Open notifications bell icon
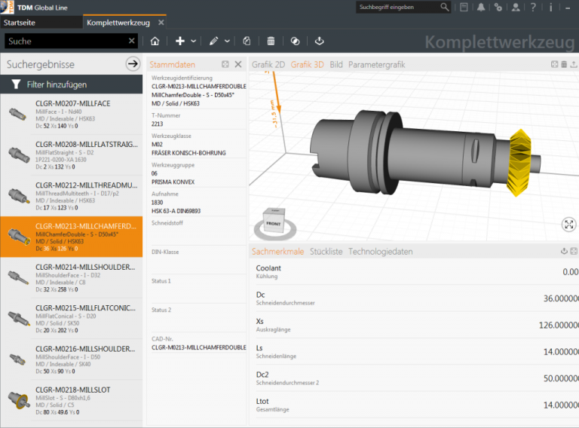 click(x=481, y=7)
